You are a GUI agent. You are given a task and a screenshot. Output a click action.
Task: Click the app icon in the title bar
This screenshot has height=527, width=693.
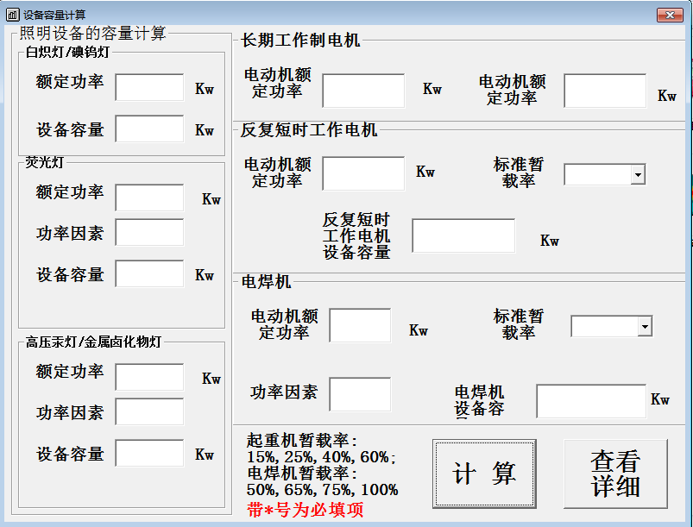tap(12, 15)
